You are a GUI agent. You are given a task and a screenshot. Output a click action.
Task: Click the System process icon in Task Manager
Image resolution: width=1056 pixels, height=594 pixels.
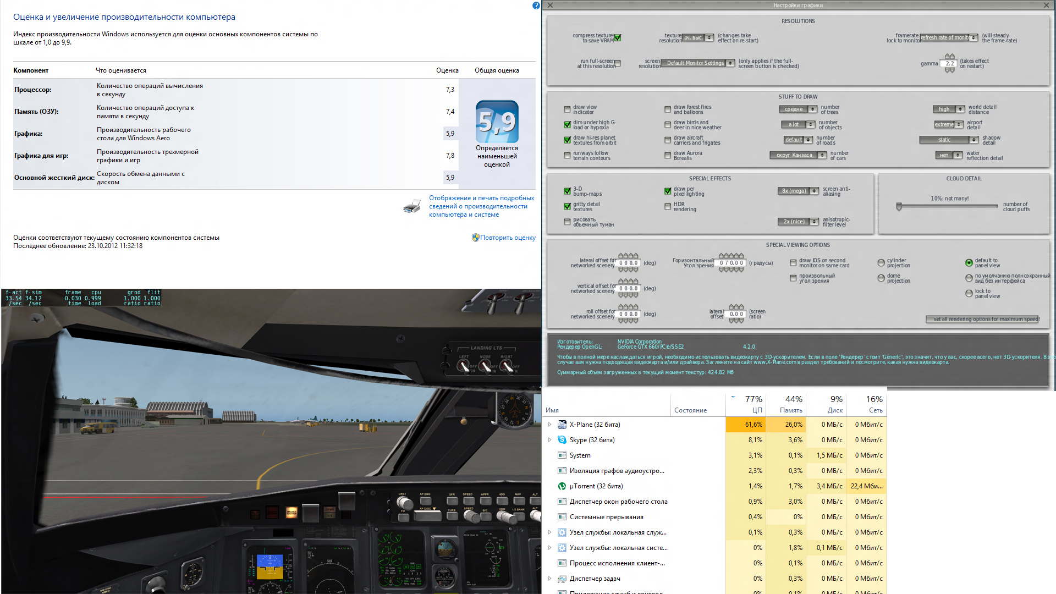[562, 455]
